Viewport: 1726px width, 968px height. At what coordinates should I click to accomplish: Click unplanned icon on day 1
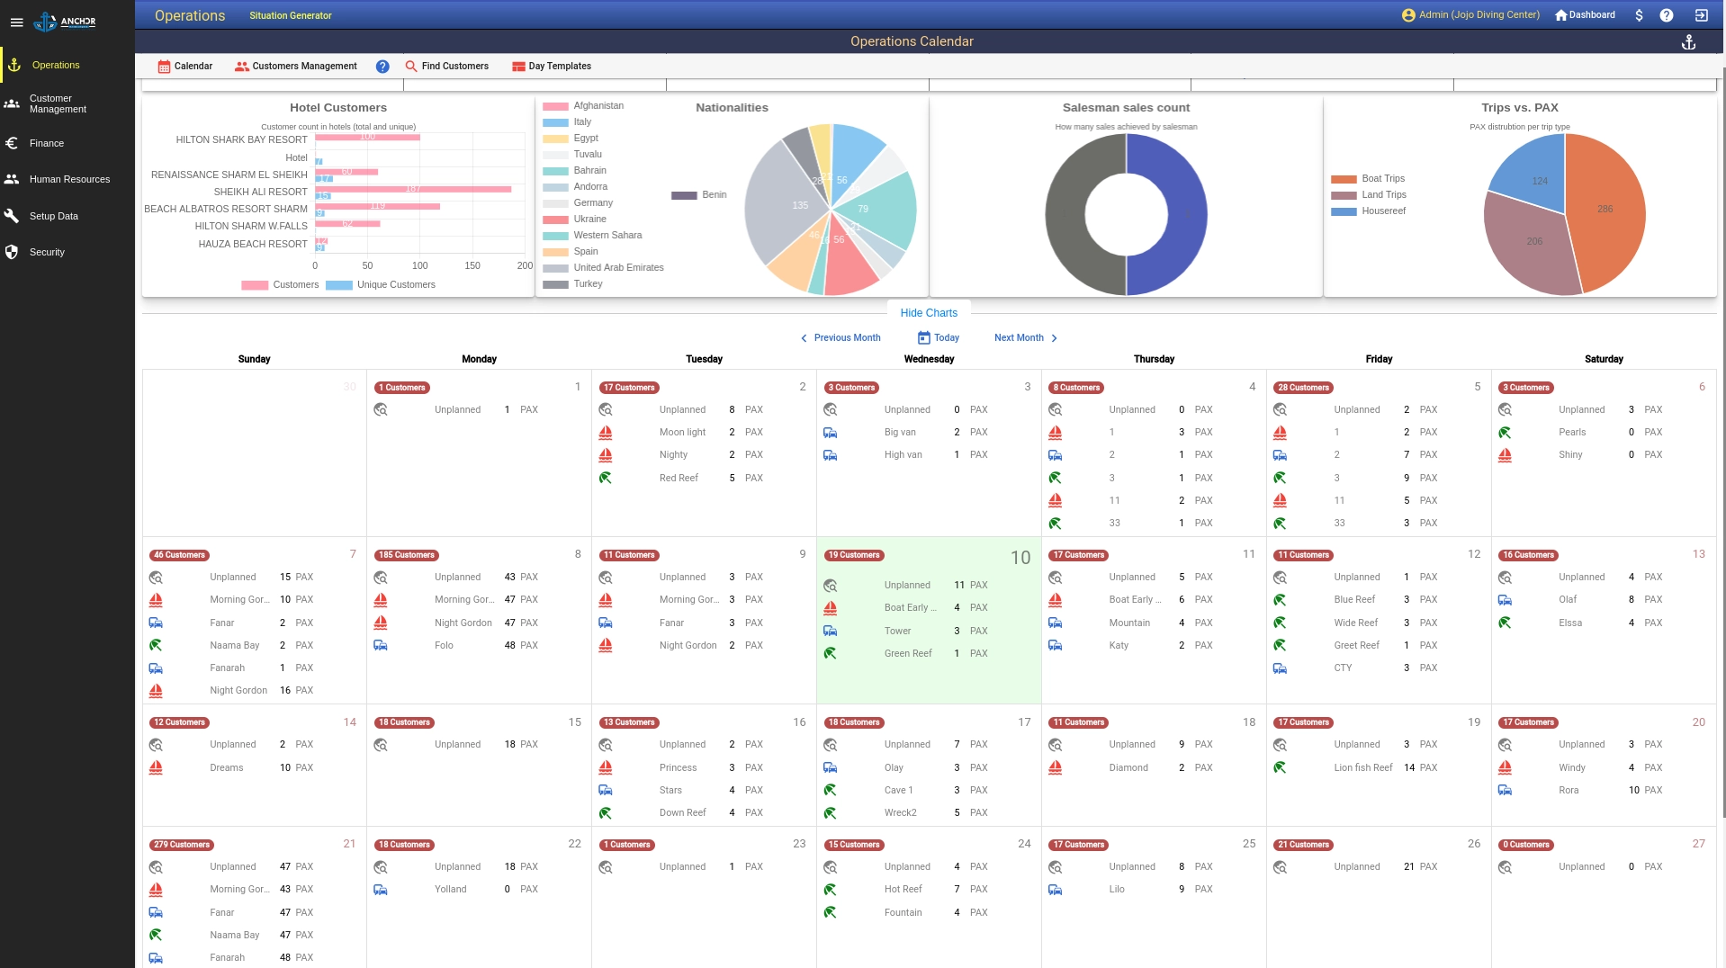(381, 410)
